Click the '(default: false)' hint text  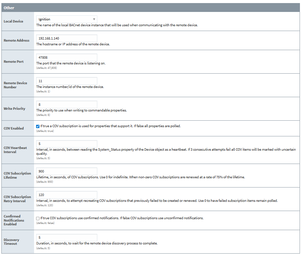click(45, 223)
